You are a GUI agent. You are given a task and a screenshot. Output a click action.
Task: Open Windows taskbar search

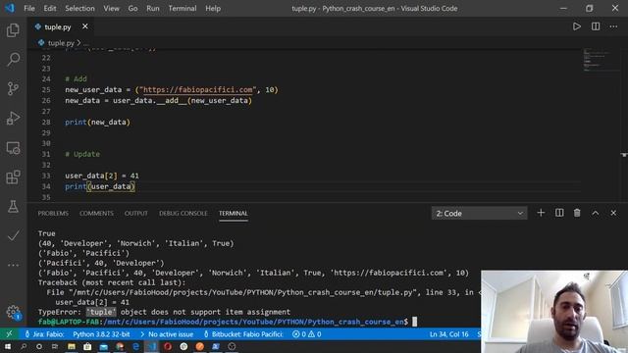tap(24, 346)
